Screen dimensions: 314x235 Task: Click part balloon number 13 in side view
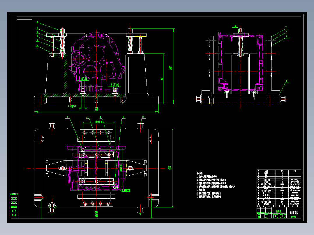286,27
